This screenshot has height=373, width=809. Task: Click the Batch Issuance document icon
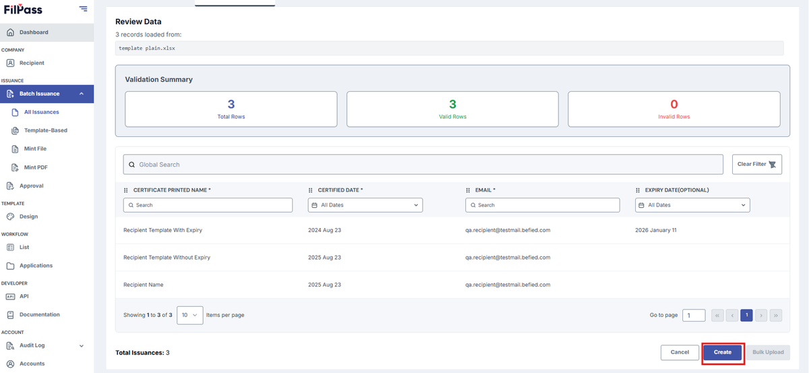pyautogui.click(x=10, y=94)
